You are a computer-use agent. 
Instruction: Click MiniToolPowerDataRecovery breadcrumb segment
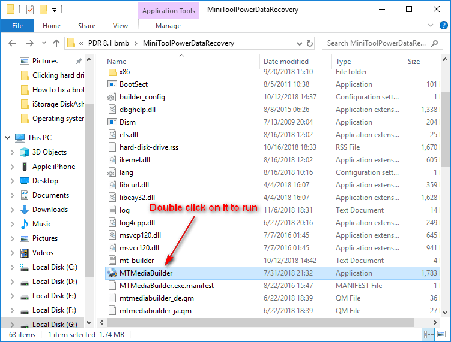pyautogui.click(x=189, y=43)
